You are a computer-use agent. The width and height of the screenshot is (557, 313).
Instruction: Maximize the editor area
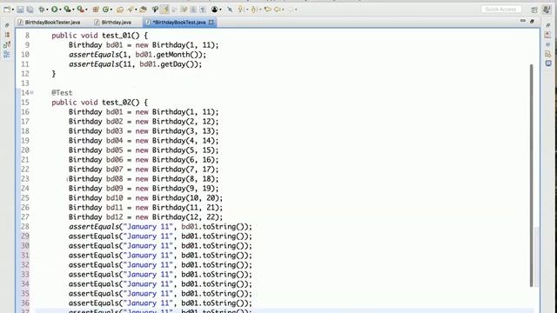pos(532,21)
